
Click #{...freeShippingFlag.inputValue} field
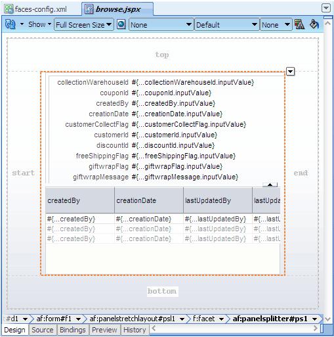tap(184, 156)
